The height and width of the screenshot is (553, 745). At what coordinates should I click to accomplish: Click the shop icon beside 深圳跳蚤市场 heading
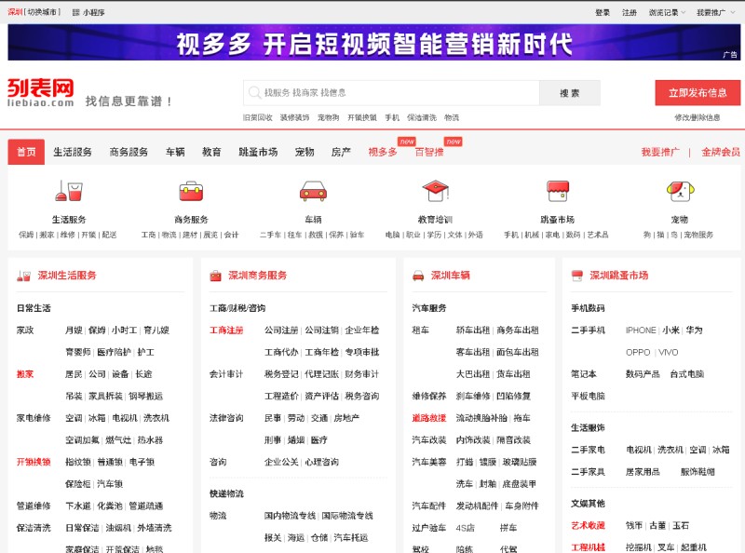coord(576,276)
